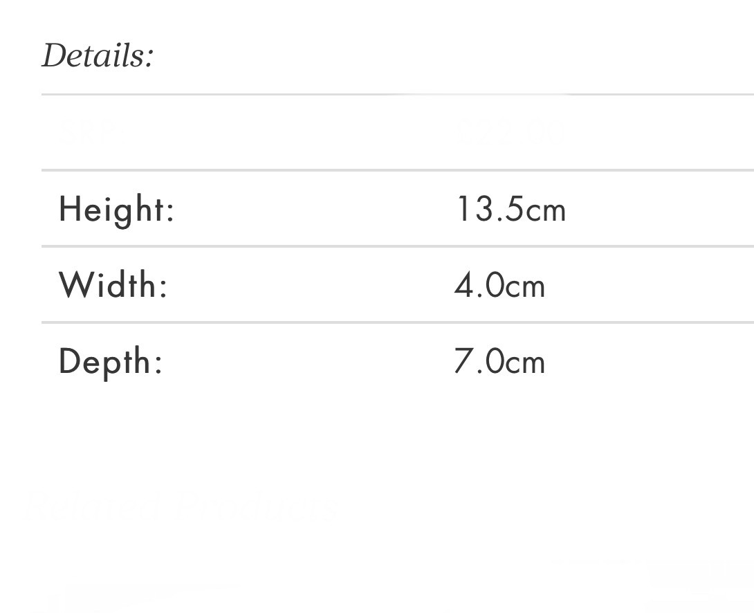Select the Height: label
Viewport: 754px width, 613px height.
[x=116, y=209]
